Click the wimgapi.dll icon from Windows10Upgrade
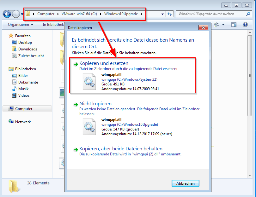The width and height of the screenshot is (256, 197). click(89, 127)
